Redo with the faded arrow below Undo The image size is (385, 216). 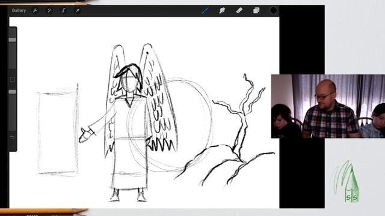(x=12, y=147)
